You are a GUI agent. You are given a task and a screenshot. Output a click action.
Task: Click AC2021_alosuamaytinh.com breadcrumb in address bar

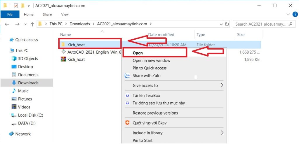coord(122,24)
